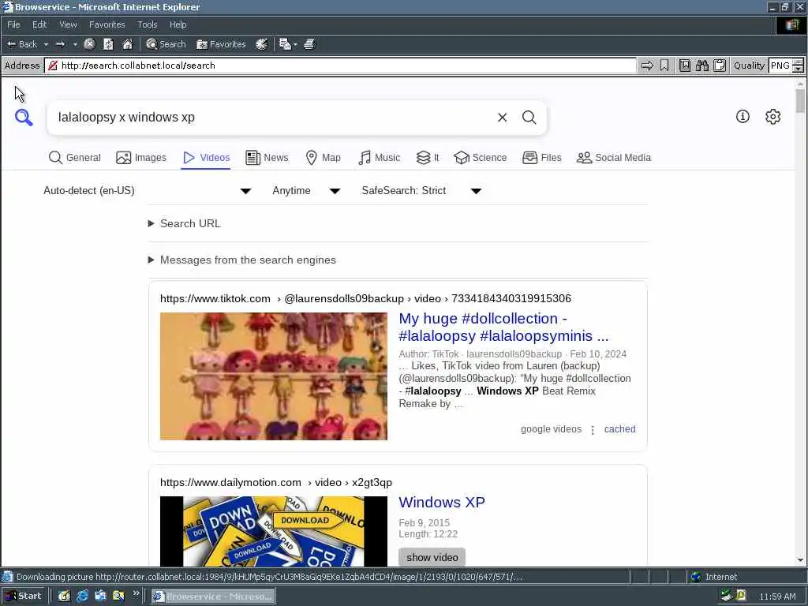Open the Tools menu
Viewport: 808px width, 606px height.
147,24
